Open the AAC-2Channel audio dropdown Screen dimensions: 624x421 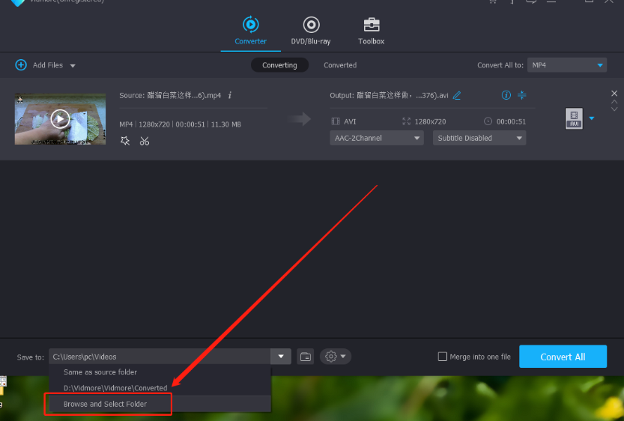[377, 138]
